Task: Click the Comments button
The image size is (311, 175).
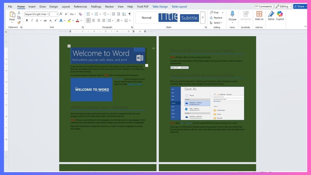Action: click(264, 6)
